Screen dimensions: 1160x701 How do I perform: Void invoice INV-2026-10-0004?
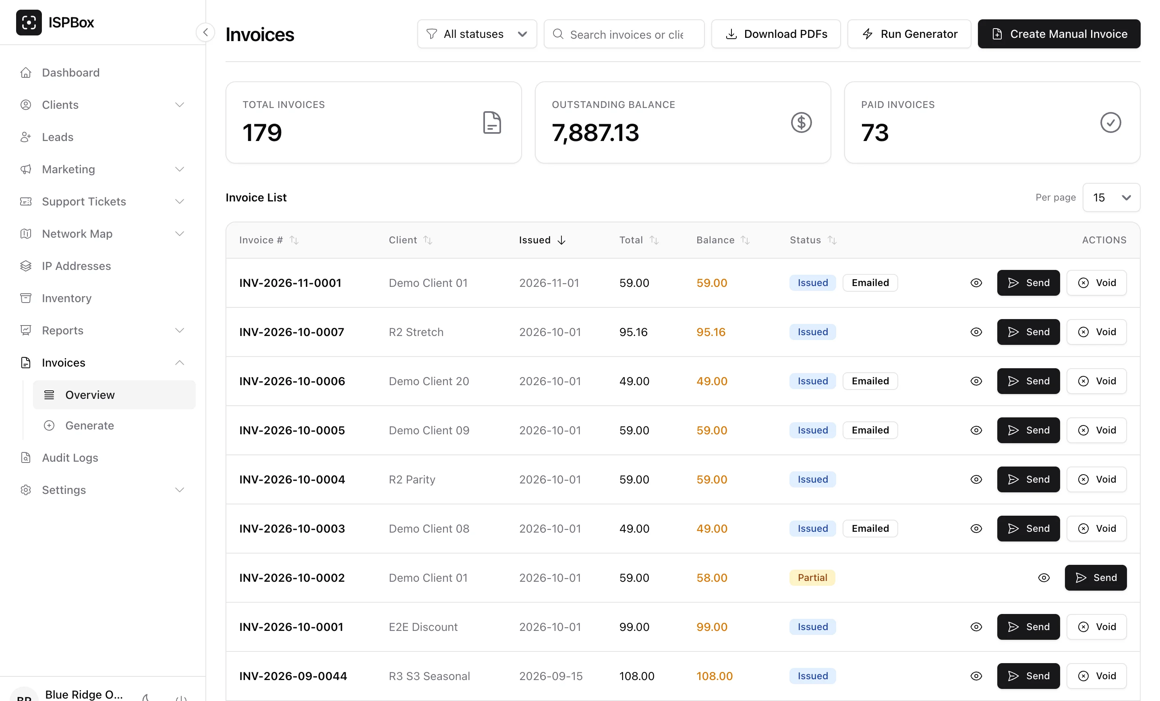click(1096, 479)
